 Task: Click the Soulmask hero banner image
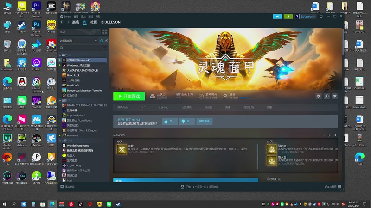click(225, 59)
